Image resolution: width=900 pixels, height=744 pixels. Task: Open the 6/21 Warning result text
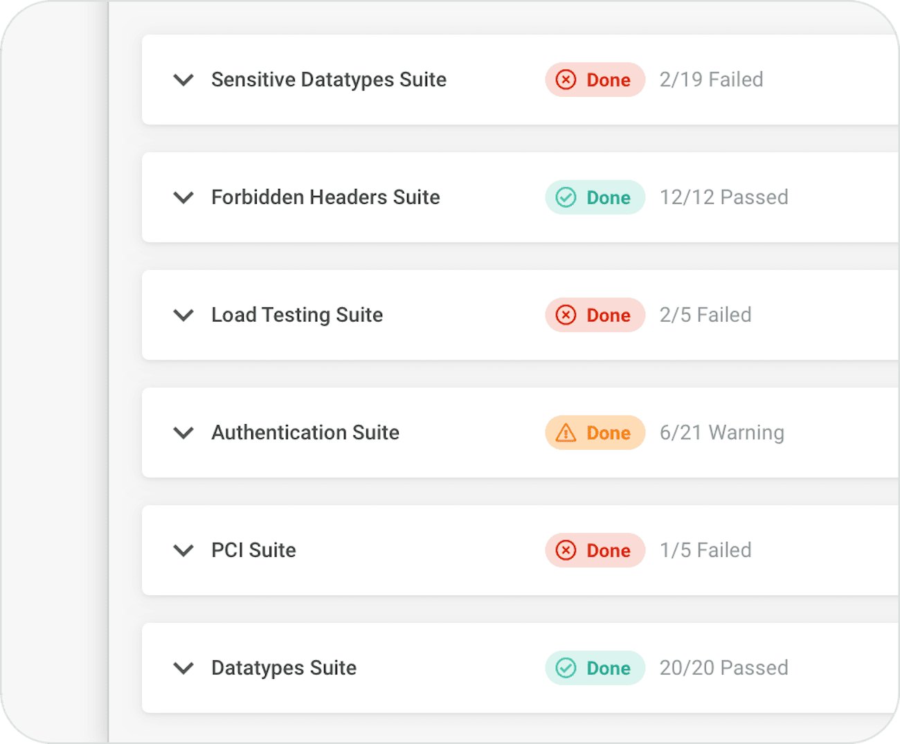[721, 433]
